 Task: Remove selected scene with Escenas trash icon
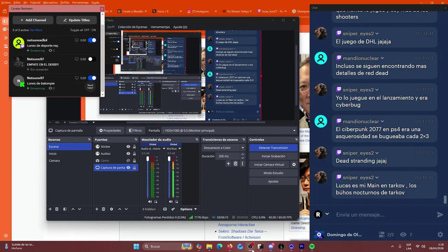click(57, 209)
